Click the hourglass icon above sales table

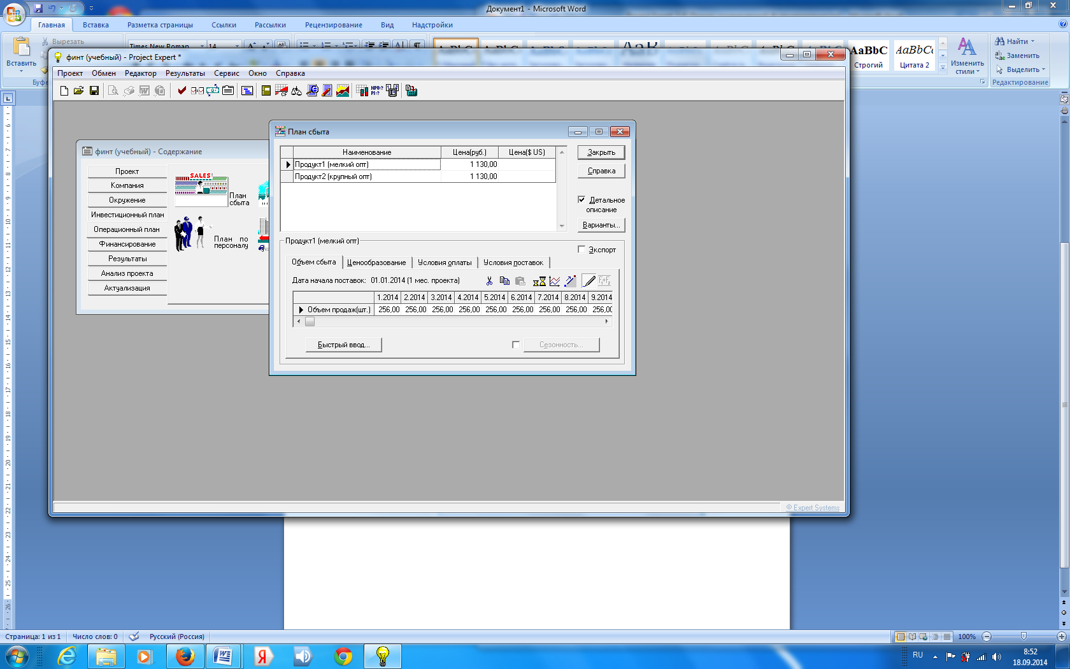point(539,281)
